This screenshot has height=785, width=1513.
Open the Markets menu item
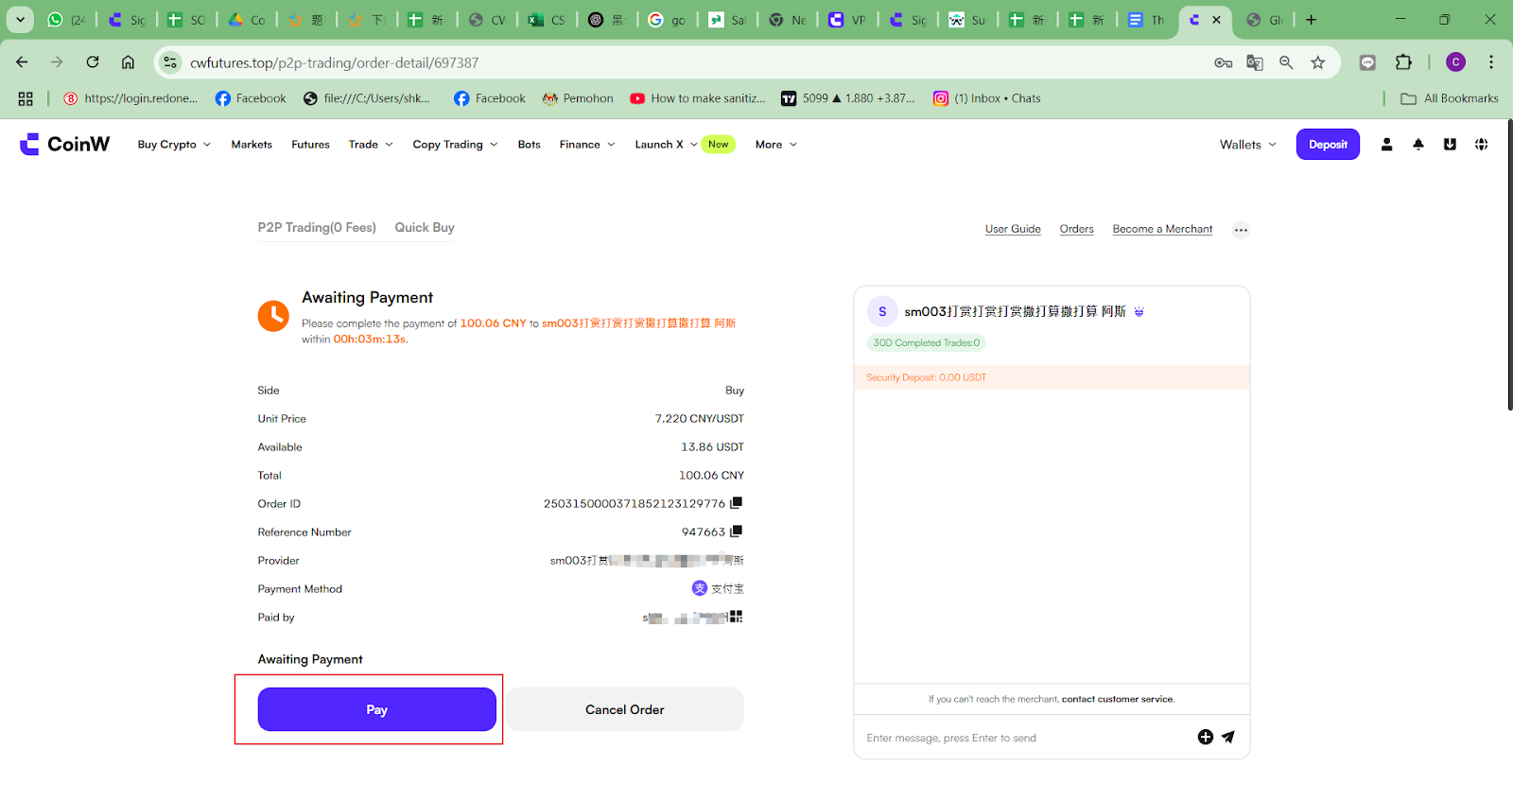point(252,145)
